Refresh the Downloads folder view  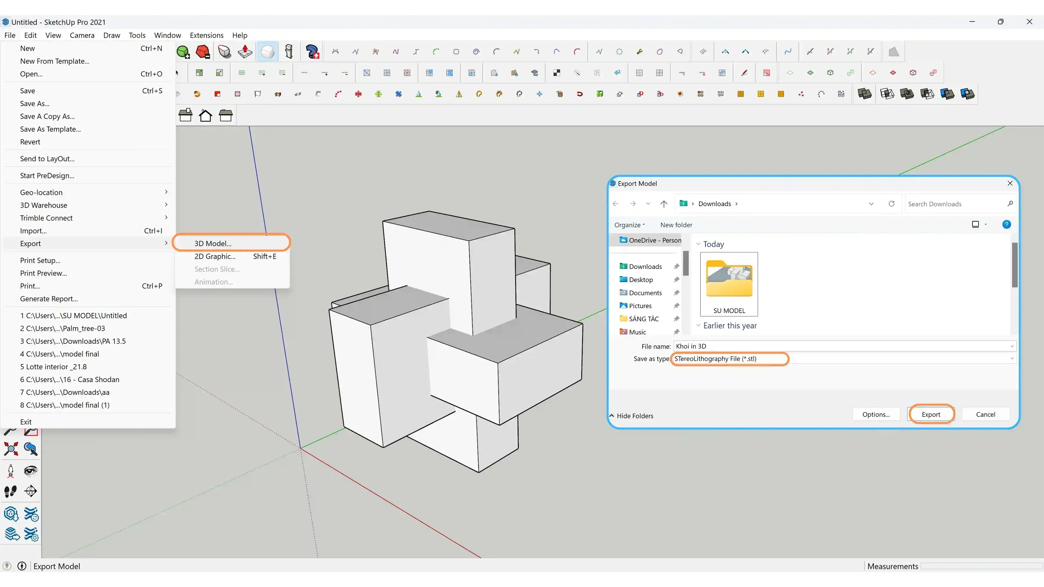point(892,204)
